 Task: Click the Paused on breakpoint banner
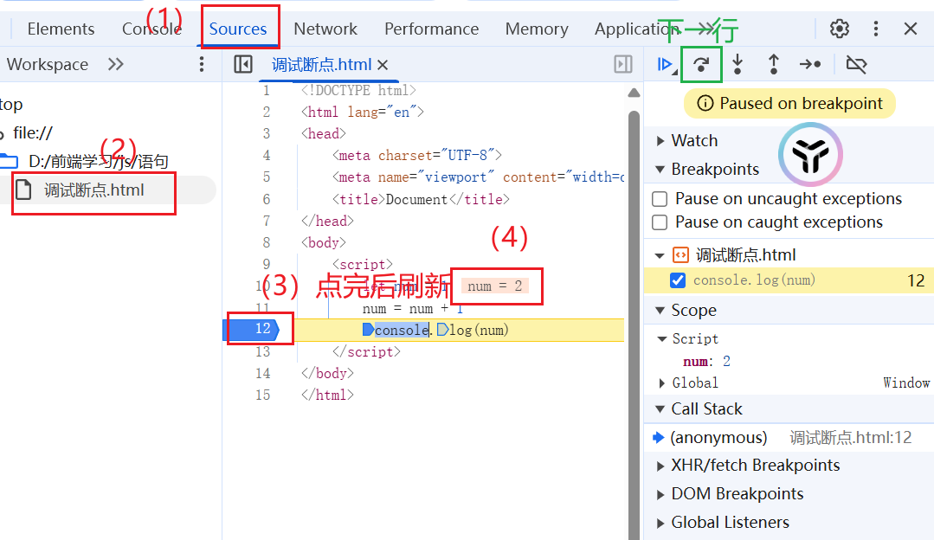click(x=789, y=104)
